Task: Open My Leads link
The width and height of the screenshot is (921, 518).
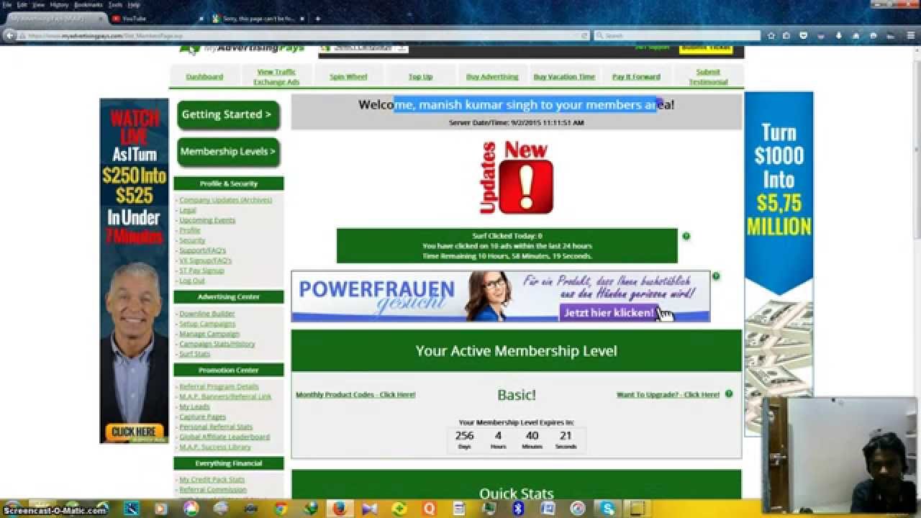Action: pyautogui.click(x=194, y=406)
